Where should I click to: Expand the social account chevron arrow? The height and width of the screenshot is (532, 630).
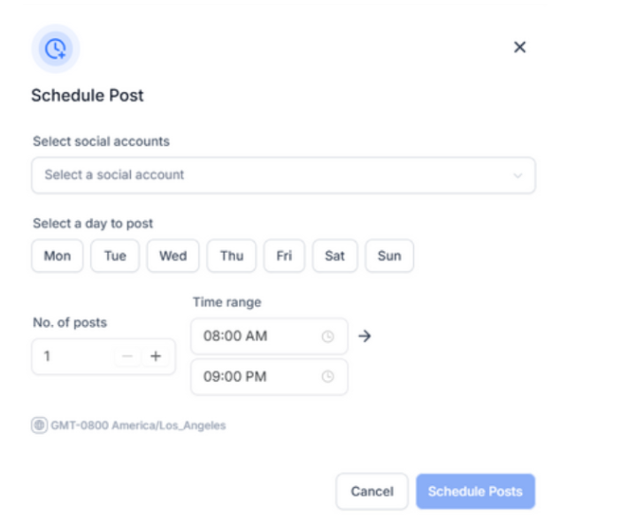coord(519,176)
